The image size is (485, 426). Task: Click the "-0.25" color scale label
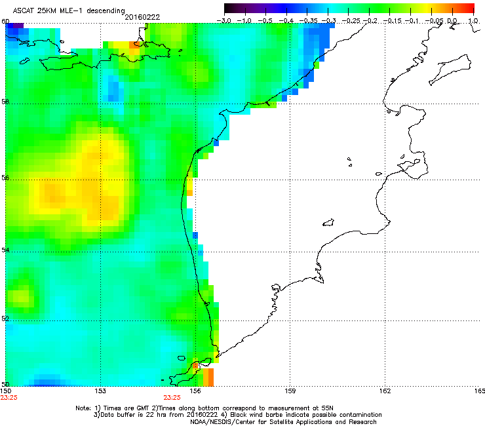point(351,21)
